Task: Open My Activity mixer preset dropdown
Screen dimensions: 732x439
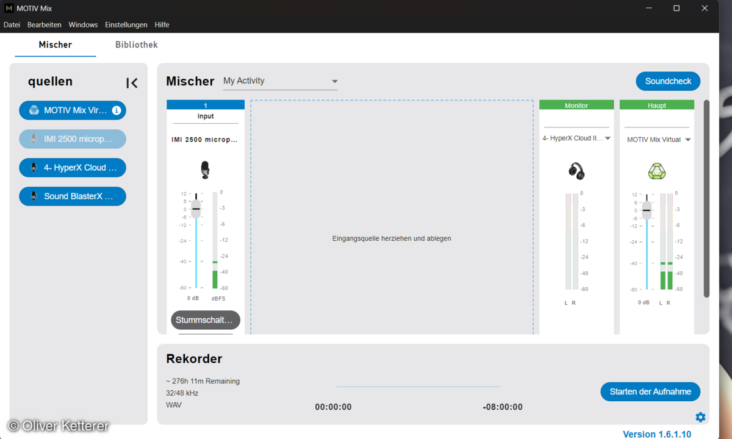Action: (x=281, y=81)
